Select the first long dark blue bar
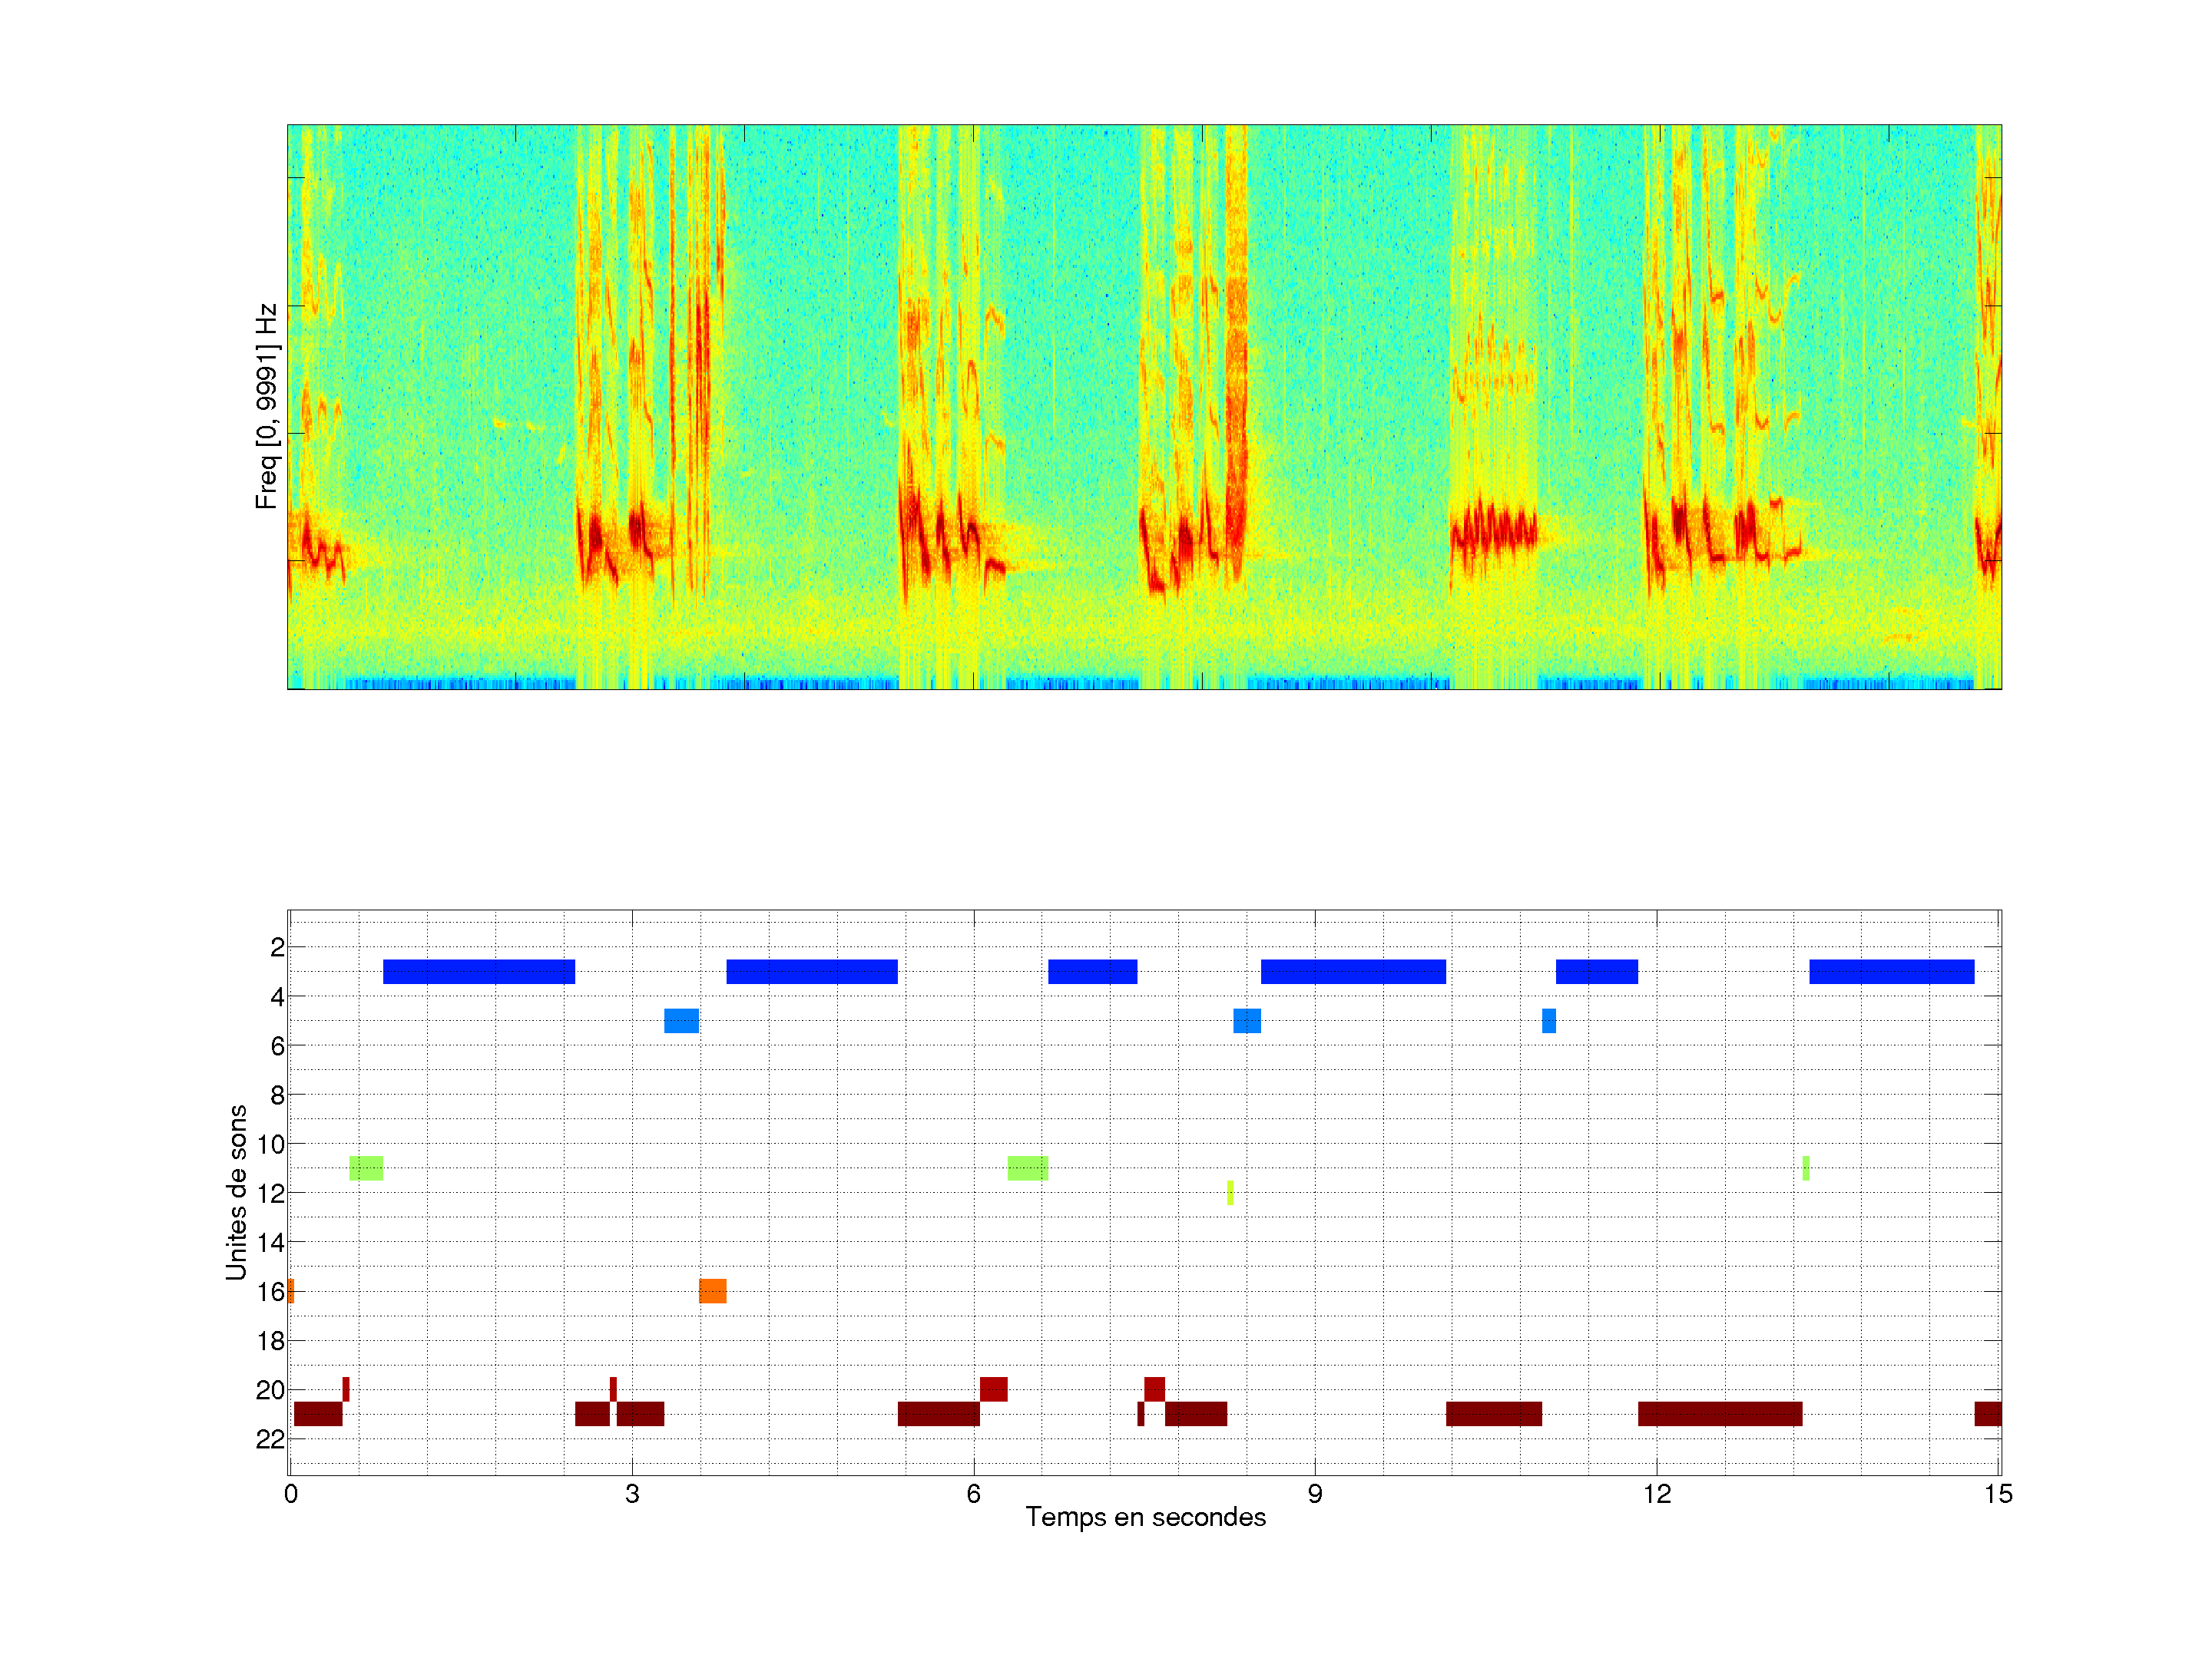 [x=479, y=972]
